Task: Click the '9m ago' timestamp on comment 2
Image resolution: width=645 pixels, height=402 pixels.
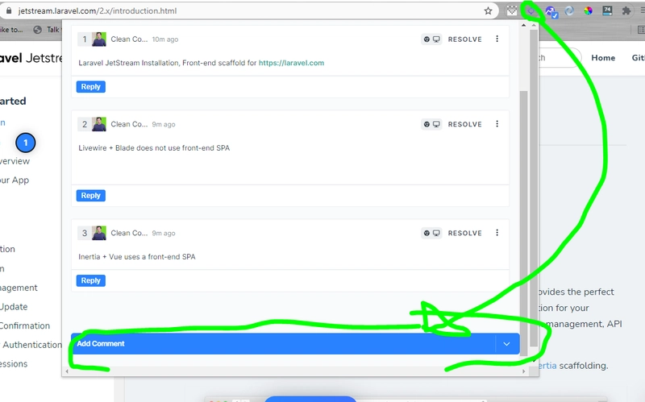Action: [x=164, y=125]
